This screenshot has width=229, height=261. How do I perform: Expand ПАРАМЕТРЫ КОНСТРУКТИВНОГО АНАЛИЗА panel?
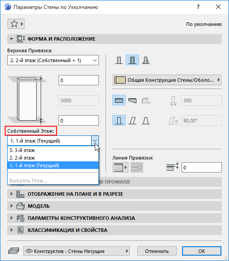click(x=11, y=218)
